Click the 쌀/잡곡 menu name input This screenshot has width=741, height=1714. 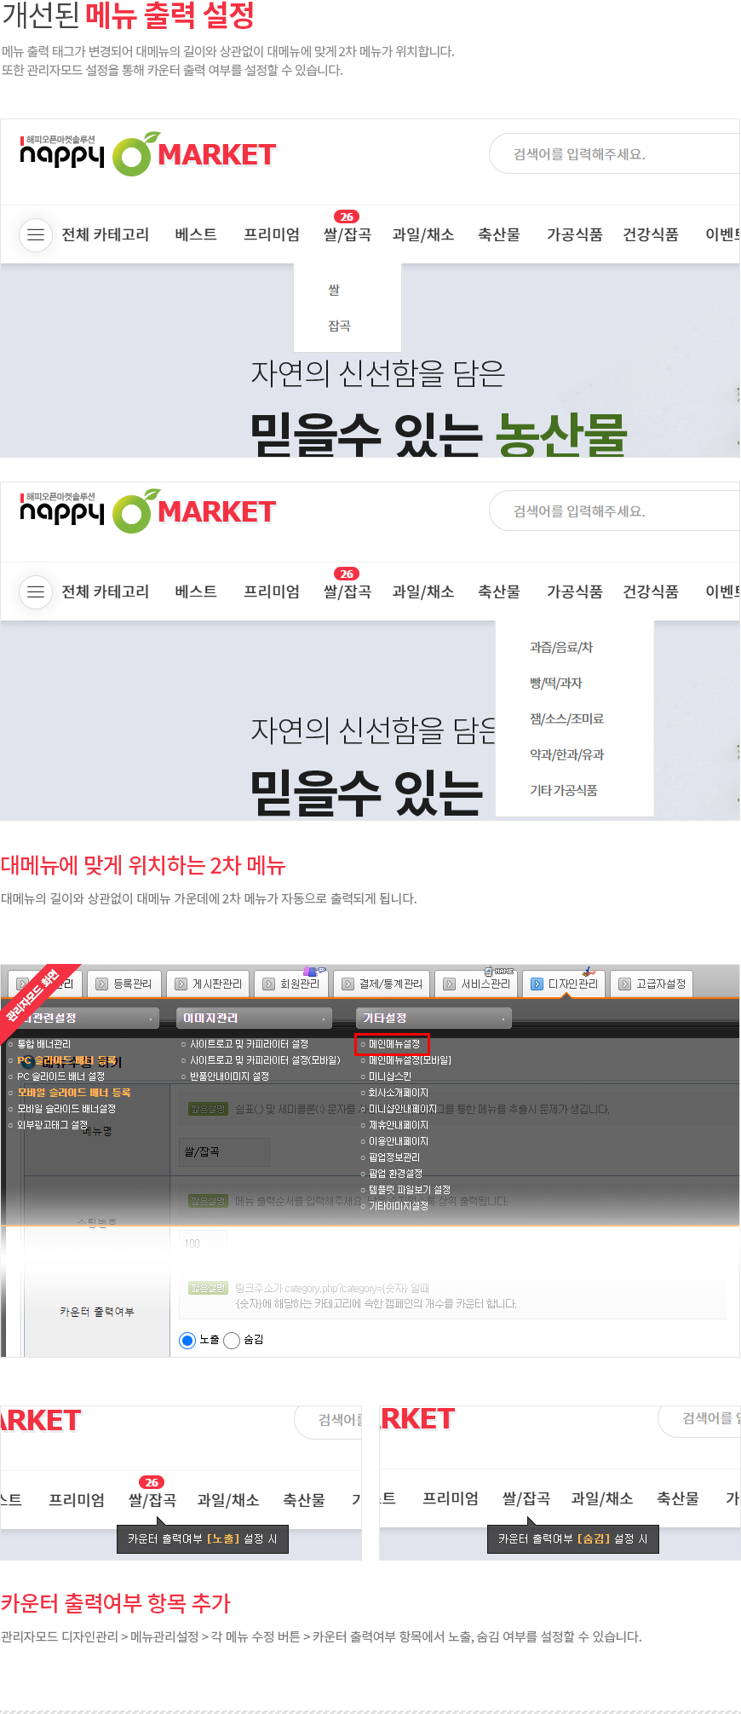click(224, 1151)
